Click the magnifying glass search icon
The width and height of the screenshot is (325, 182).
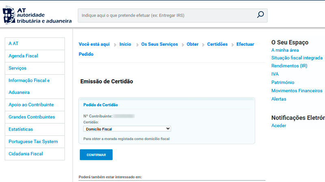click(260, 15)
